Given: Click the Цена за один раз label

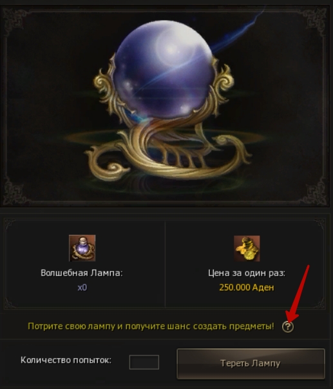Looking at the screenshot, I should pyautogui.click(x=247, y=273).
